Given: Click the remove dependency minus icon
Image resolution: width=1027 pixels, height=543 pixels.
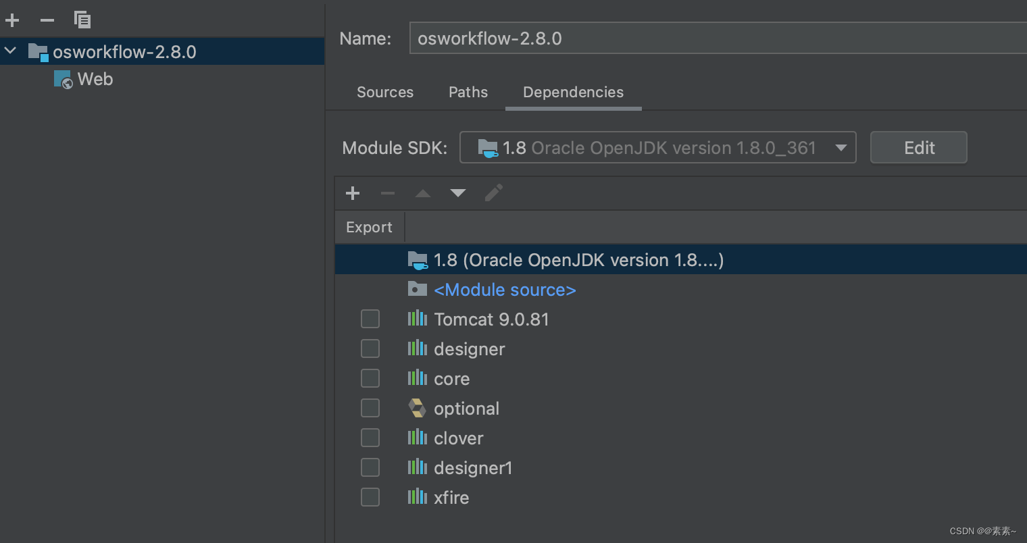Looking at the screenshot, I should click(x=387, y=193).
